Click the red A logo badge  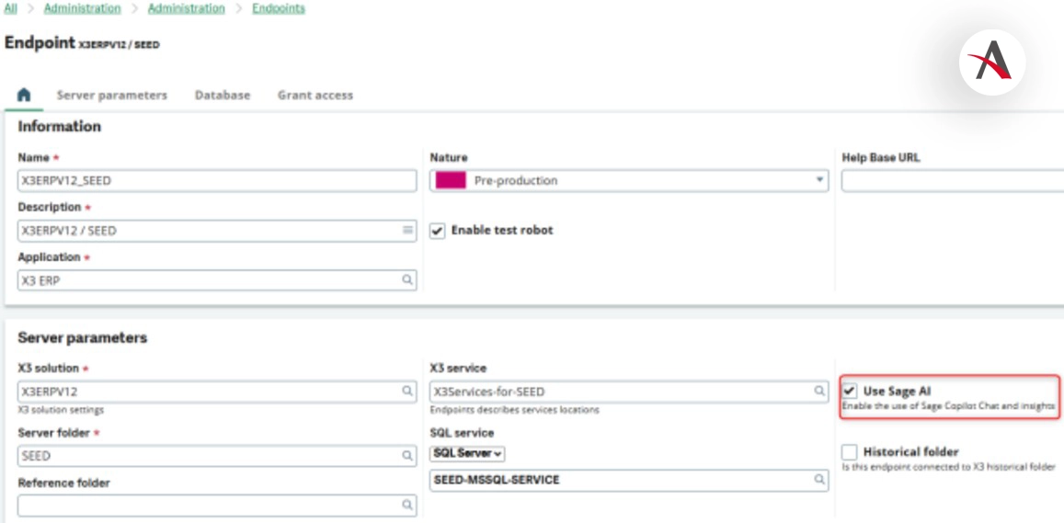pyautogui.click(x=991, y=62)
